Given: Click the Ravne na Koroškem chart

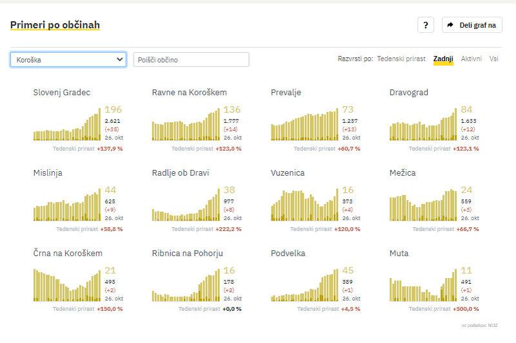Looking at the screenshot, I should (186, 126).
